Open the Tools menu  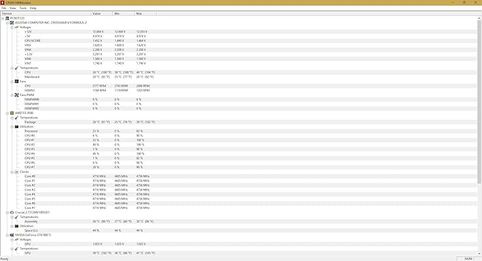pyautogui.click(x=23, y=8)
